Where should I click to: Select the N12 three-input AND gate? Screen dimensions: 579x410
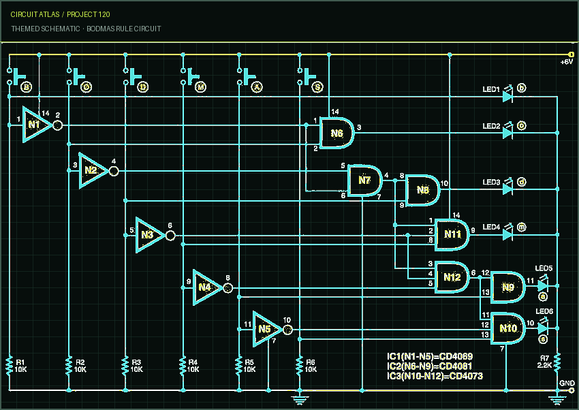(452, 277)
